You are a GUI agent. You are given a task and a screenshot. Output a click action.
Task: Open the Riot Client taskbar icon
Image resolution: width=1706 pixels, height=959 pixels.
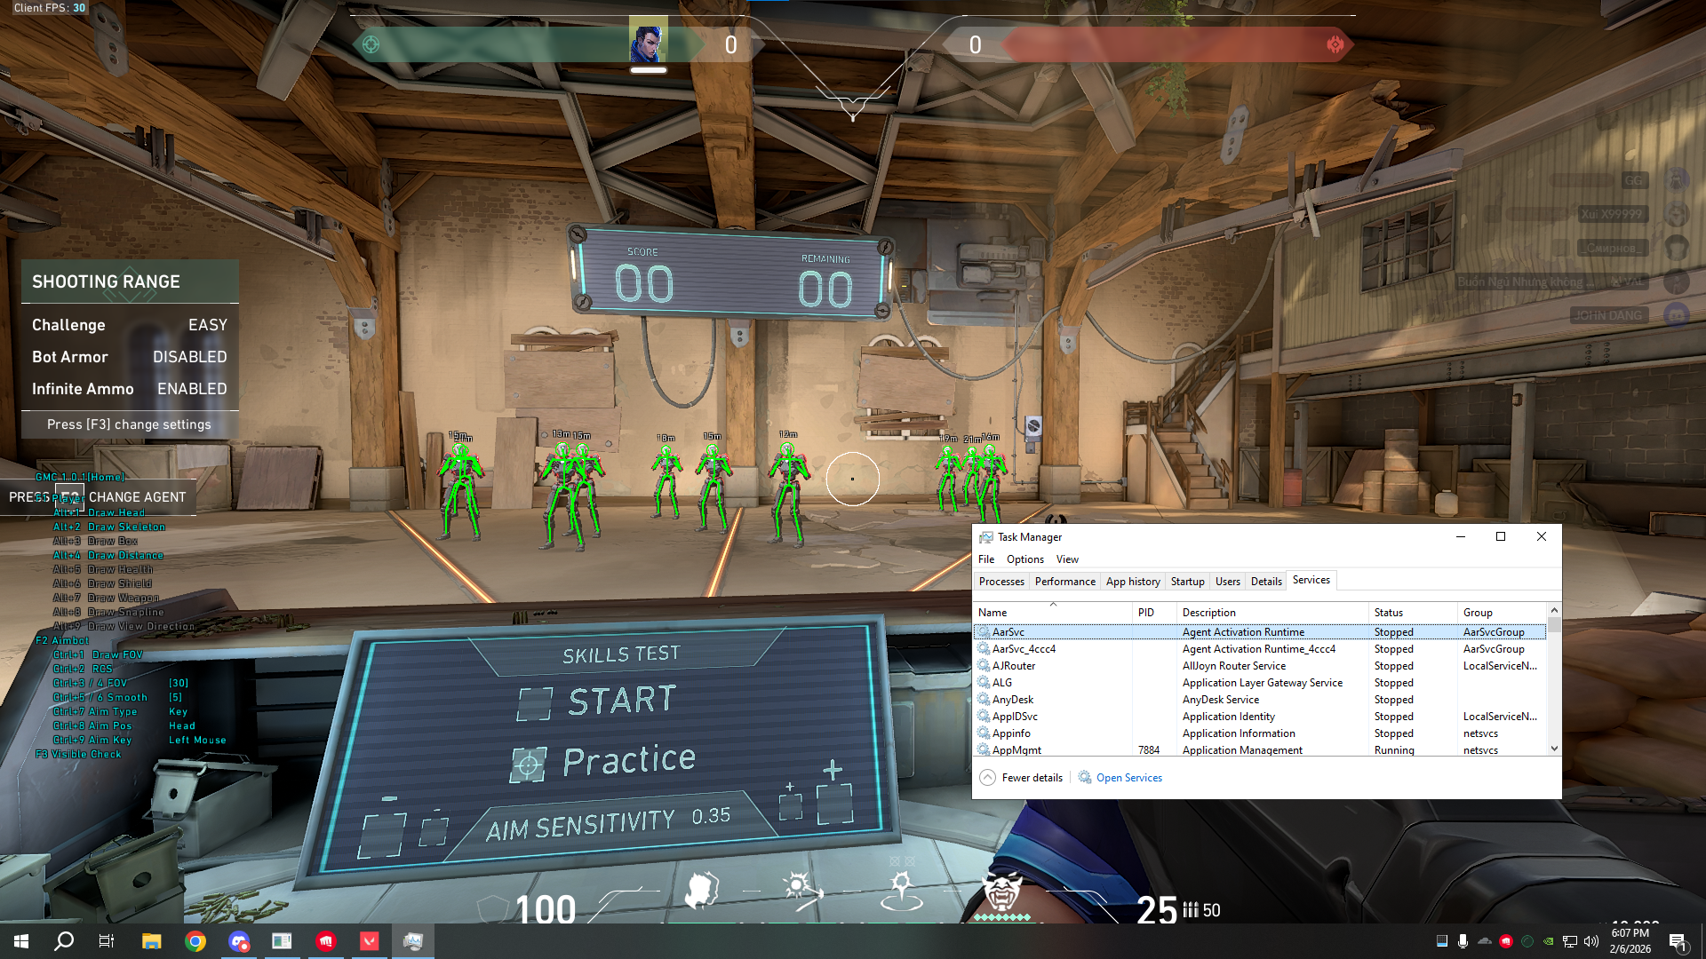[325, 940]
